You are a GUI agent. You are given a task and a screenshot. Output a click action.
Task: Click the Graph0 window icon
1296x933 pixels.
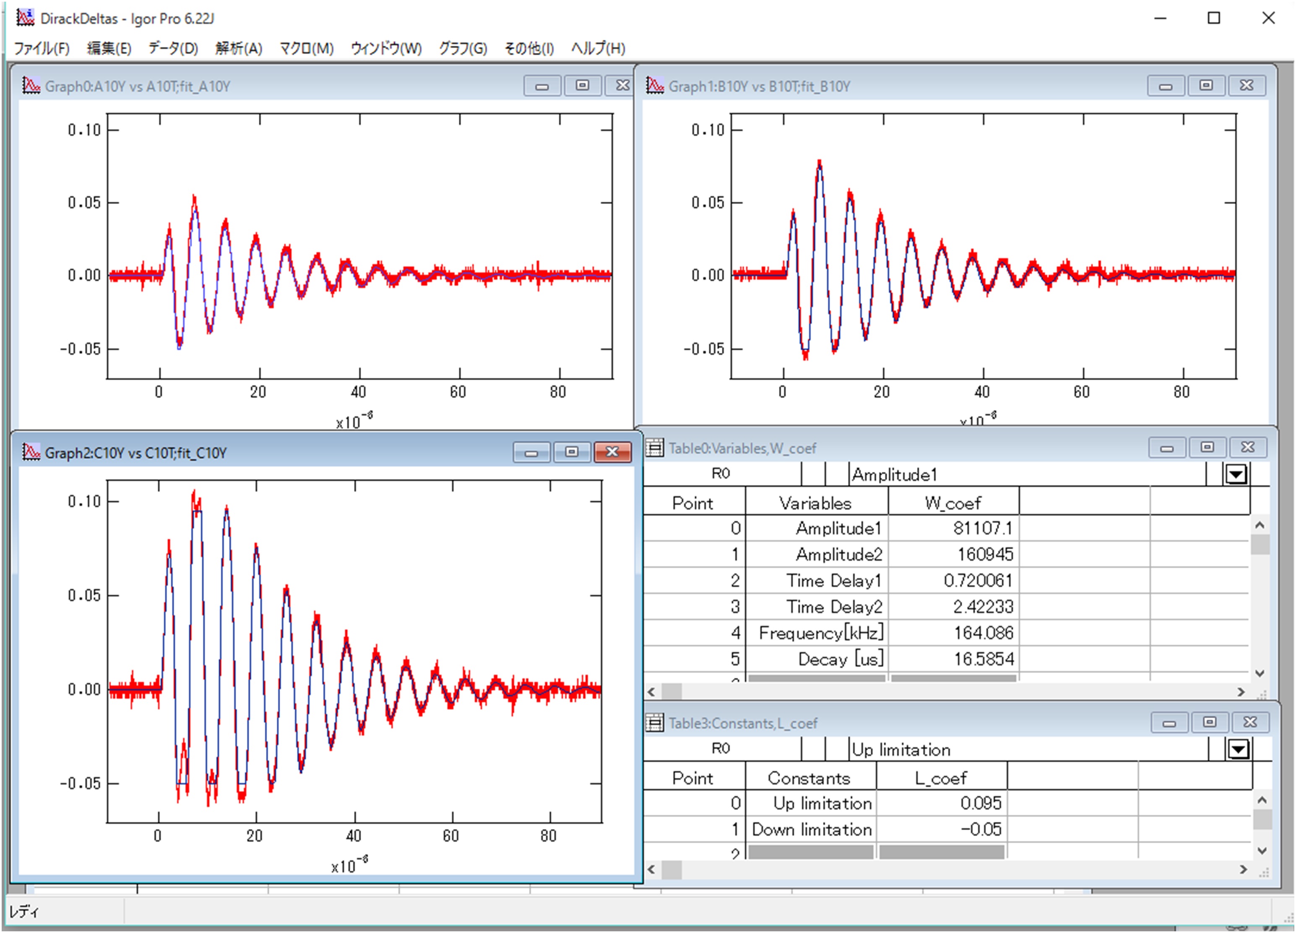click(31, 86)
